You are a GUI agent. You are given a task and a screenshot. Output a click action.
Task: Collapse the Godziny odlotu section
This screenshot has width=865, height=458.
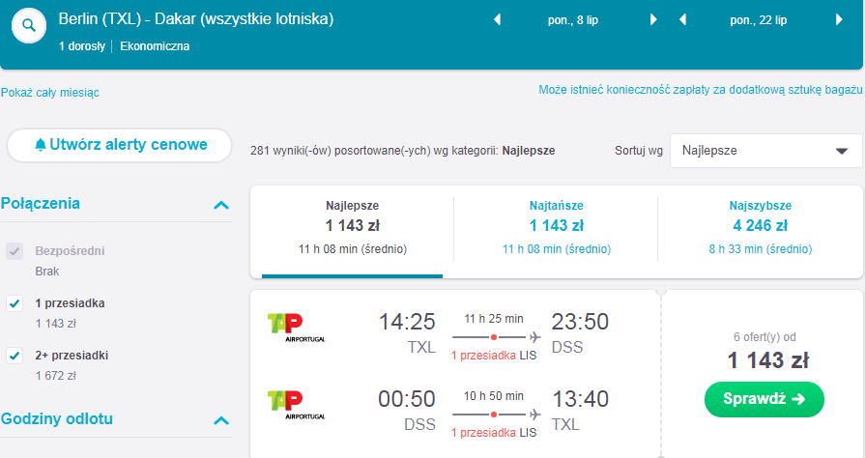221,420
